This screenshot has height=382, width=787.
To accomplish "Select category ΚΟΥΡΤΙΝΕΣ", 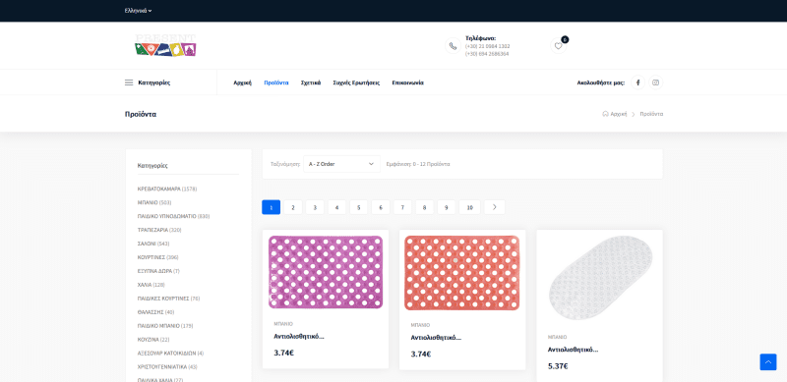I will click(x=158, y=257).
